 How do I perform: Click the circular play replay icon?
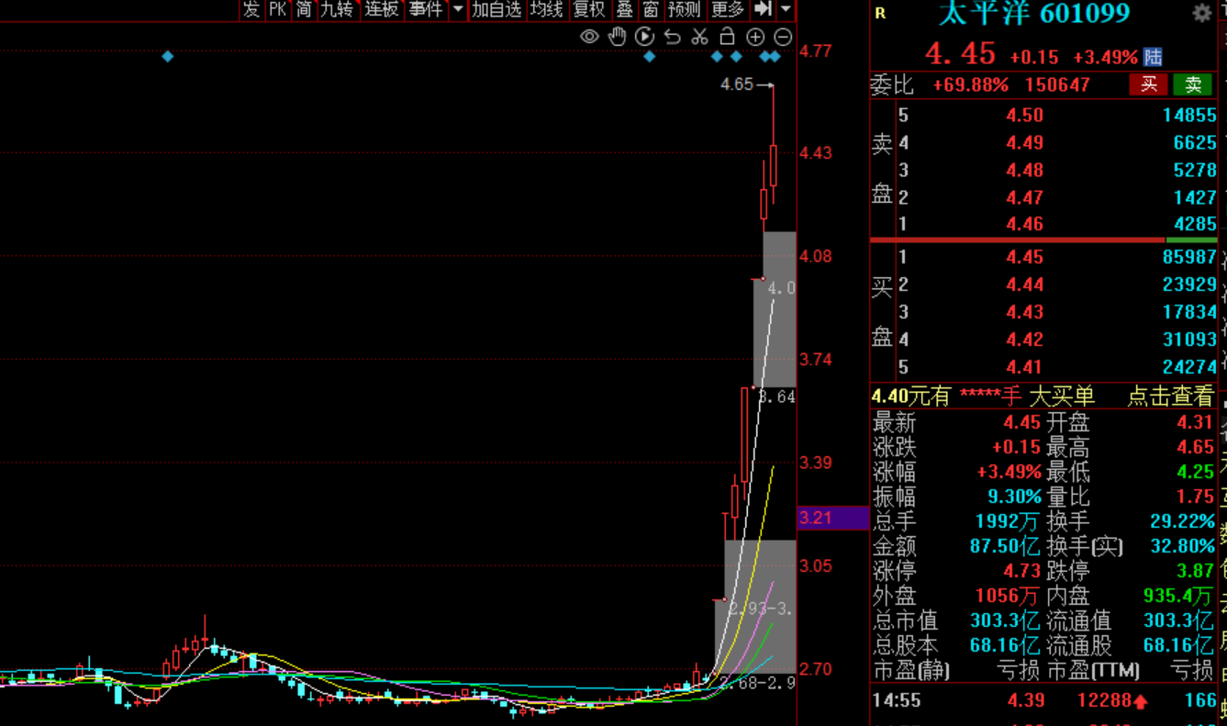pos(645,37)
